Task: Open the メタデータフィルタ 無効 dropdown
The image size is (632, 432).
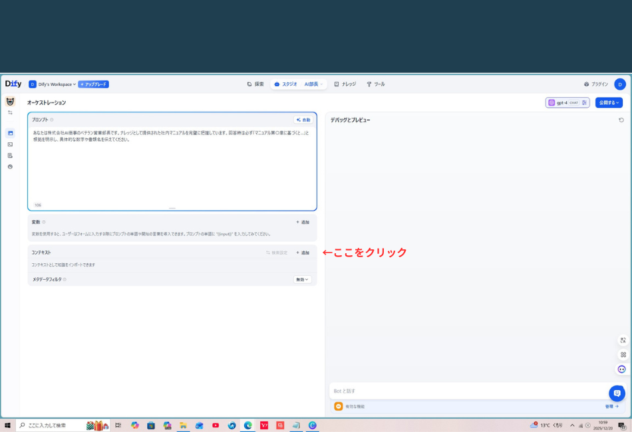Action: [302, 280]
